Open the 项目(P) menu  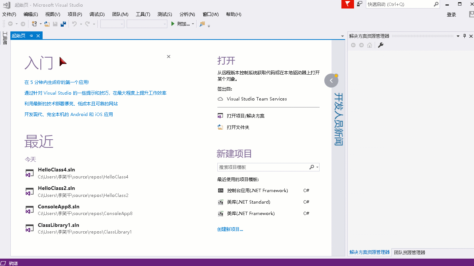point(75,14)
